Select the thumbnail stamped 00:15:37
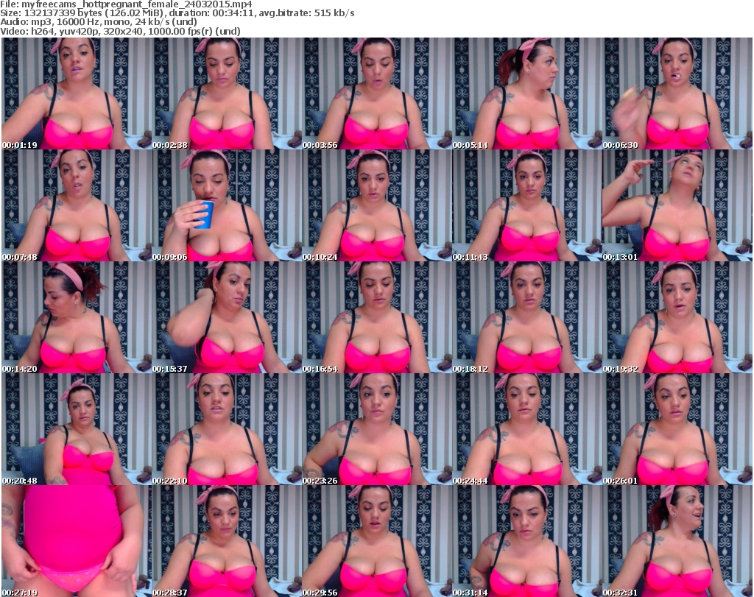This screenshot has width=754, height=597. pyautogui.click(x=227, y=317)
